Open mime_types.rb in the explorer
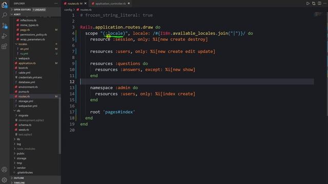Viewport: 328px width, 184px height. click(29, 25)
